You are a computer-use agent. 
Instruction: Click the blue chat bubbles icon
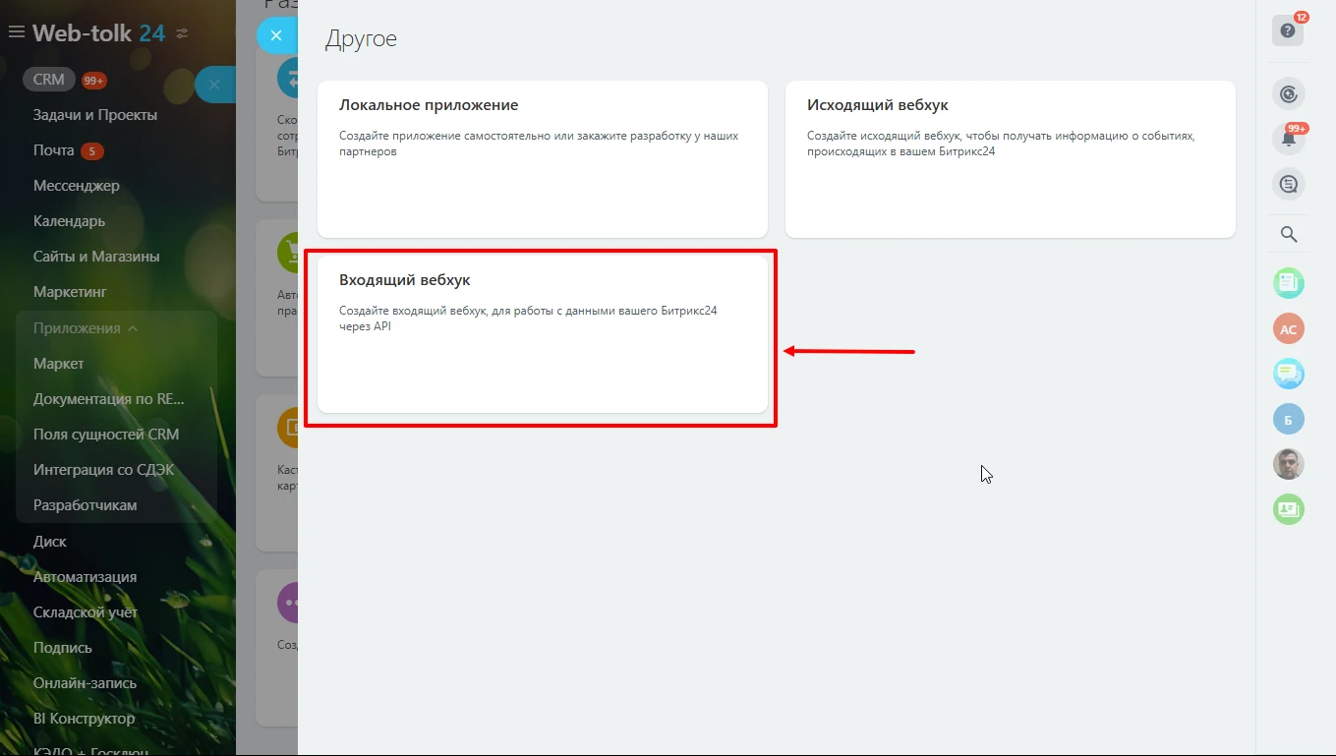point(1288,374)
